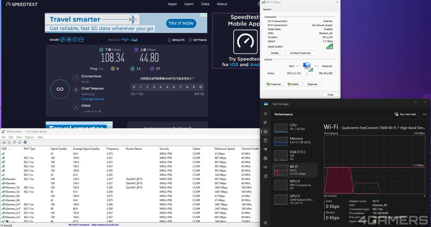Image resolution: width=431 pixels, height=227 pixels.
Task: Expand Task Manager hamburger navigation menu
Action: click(x=265, y=114)
